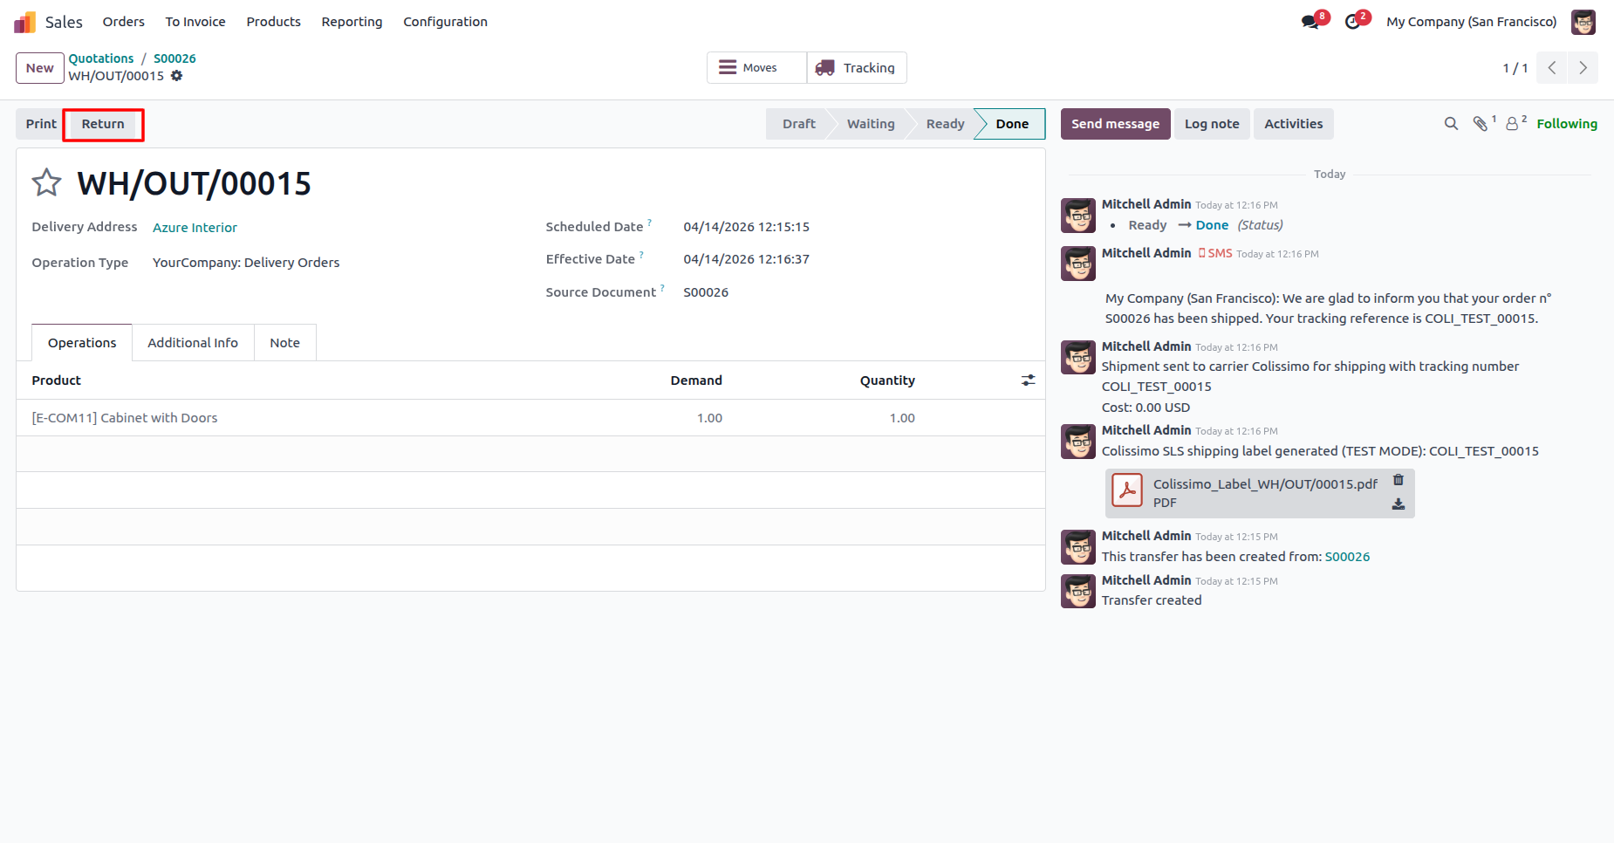This screenshot has width=1614, height=843.
Task: Open the To Invoice menu
Action: point(195,22)
